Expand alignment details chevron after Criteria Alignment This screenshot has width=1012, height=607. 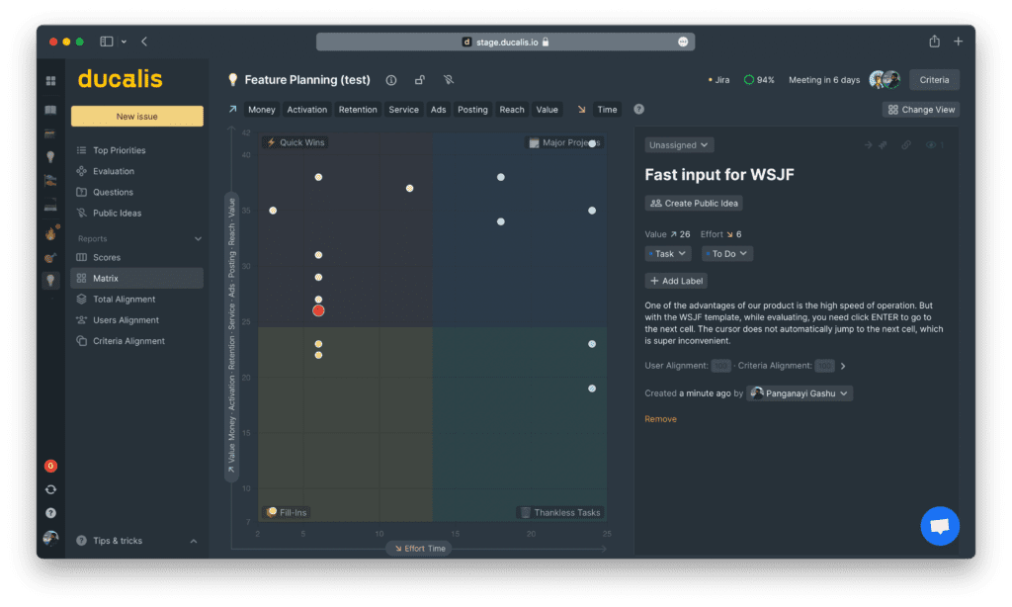(x=843, y=366)
